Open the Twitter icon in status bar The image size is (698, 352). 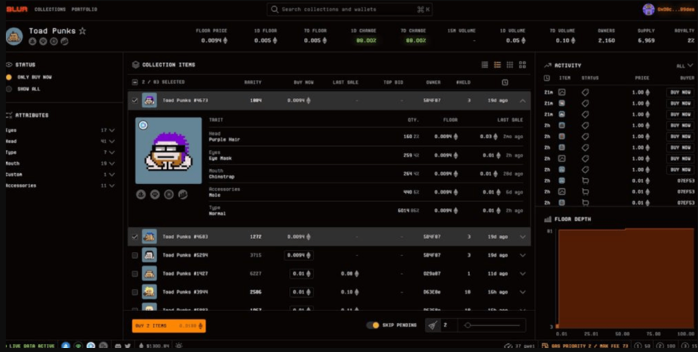coord(128,346)
